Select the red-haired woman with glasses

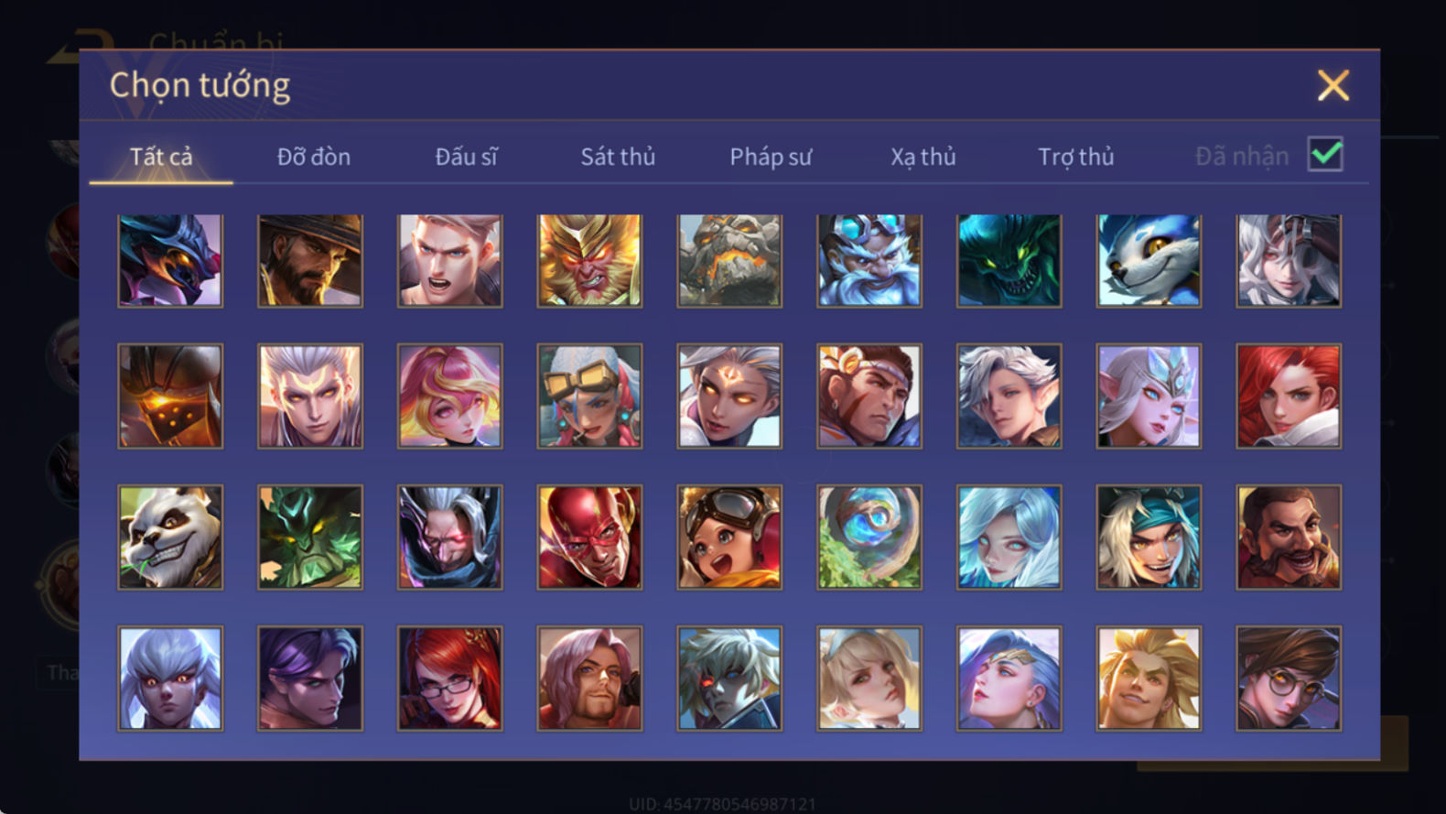pos(449,678)
